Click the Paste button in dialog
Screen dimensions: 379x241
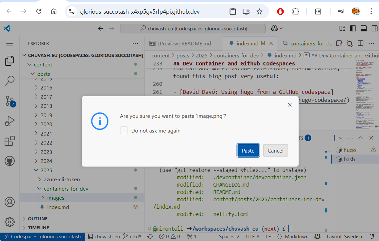[248, 150]
